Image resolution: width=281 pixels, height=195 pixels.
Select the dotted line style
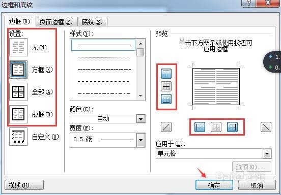(x=104, y=57)
